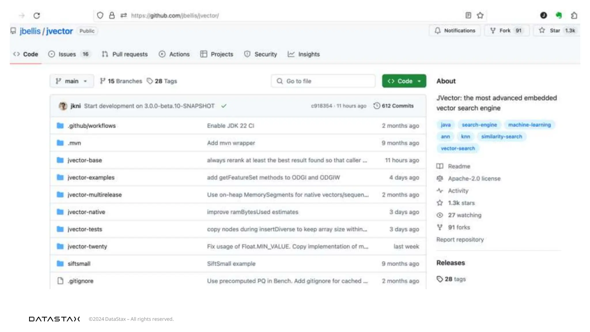The image size is (590, 332).
Task: Select the vector-search topic tag
Action: 458,148
